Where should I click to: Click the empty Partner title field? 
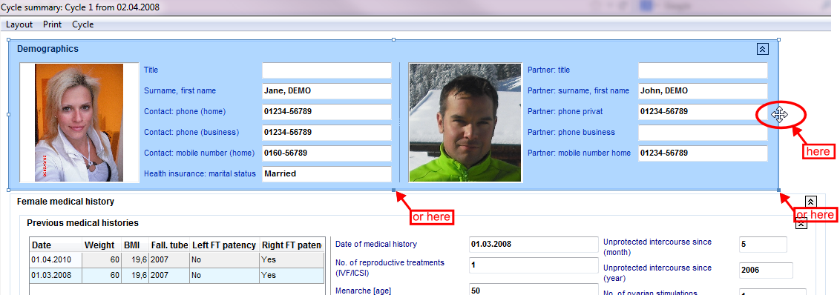(703, 70)
